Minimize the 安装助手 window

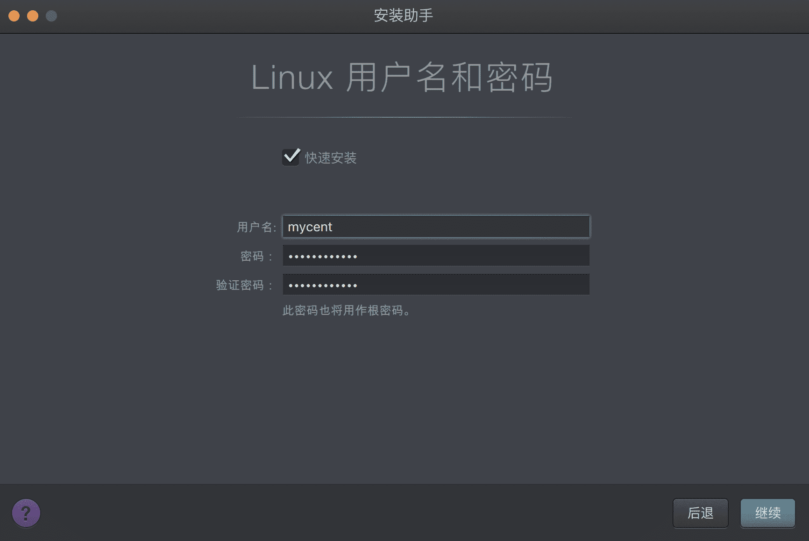[x=33, y=16]
